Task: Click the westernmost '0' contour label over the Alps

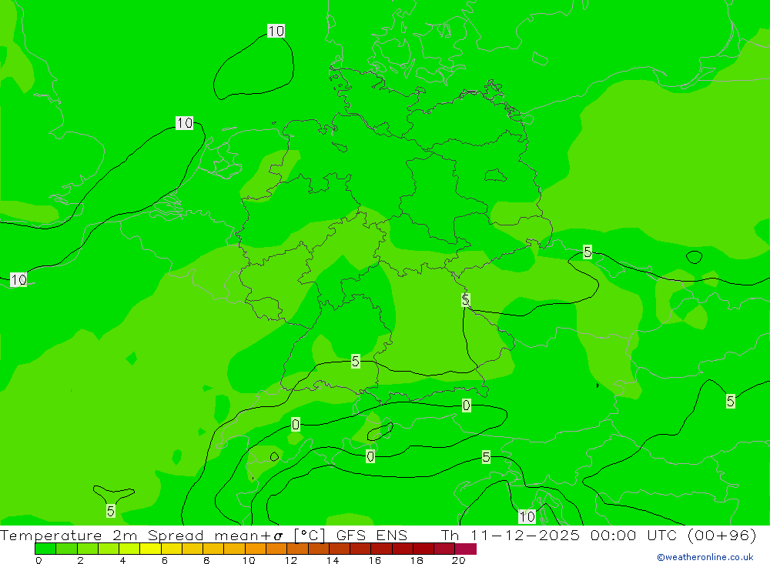Action: click(295, 425)
